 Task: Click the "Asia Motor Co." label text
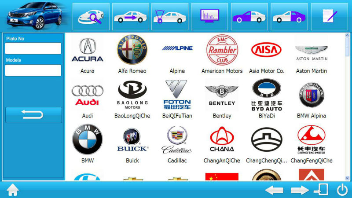267,71
